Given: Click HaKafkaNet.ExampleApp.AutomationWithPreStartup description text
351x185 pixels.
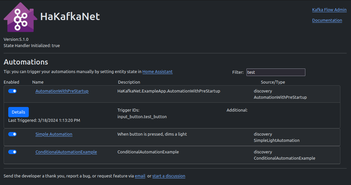Looking at the screenshot, I should [169, 91].
